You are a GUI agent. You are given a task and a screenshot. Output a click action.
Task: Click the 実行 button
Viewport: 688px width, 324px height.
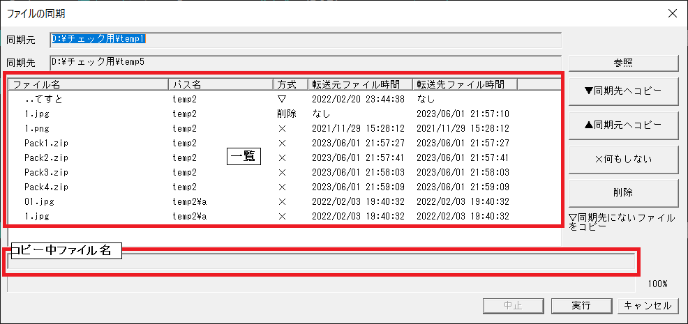(581, 306)
